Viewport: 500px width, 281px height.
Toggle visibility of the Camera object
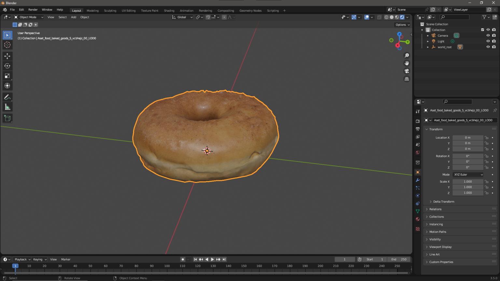point(488,35)
